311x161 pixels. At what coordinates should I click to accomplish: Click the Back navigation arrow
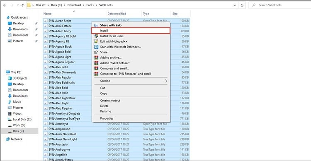point(5,5)
